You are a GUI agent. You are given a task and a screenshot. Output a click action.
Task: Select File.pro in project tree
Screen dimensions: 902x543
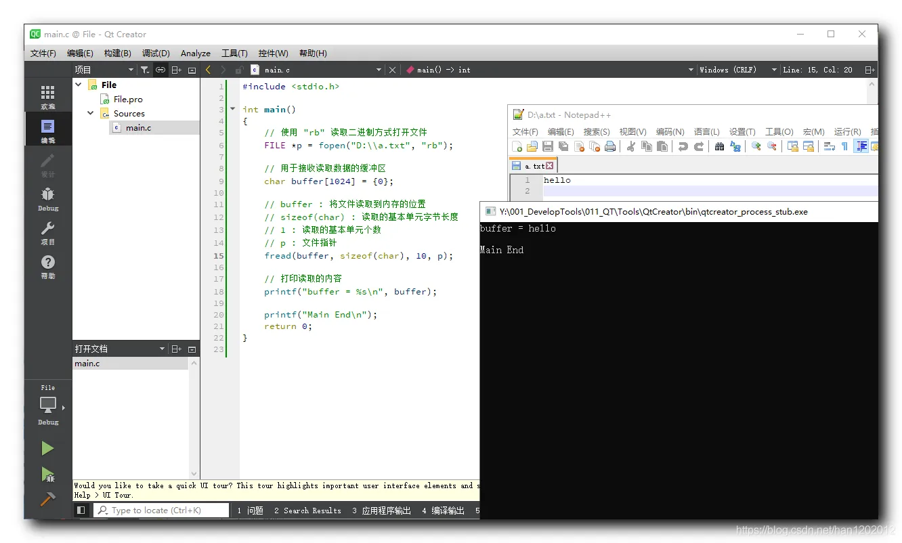[128, 99]
